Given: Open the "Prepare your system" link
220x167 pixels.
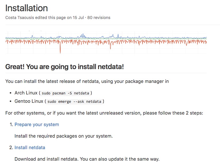Looking at the screenshot, I should 37,124.
